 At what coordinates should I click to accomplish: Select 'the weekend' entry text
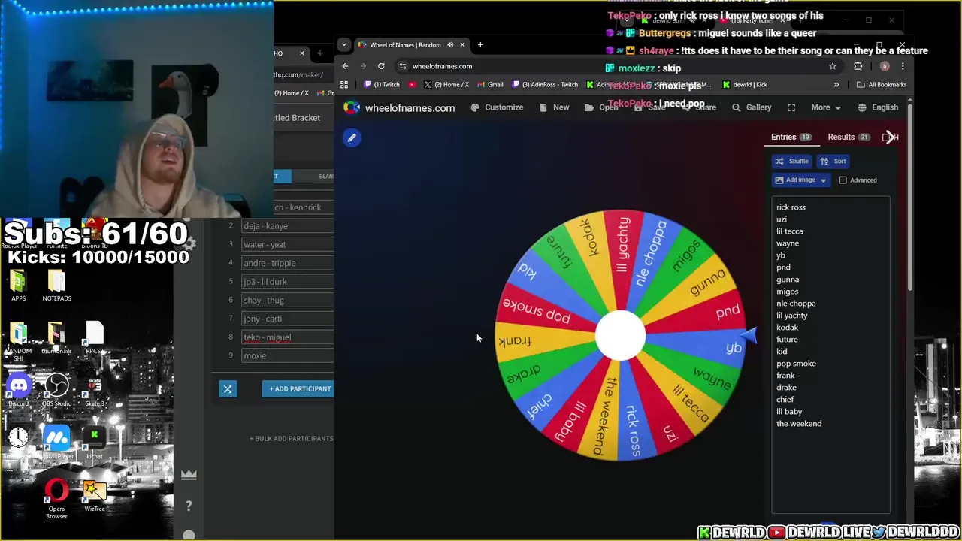click(x=799, y=424)
